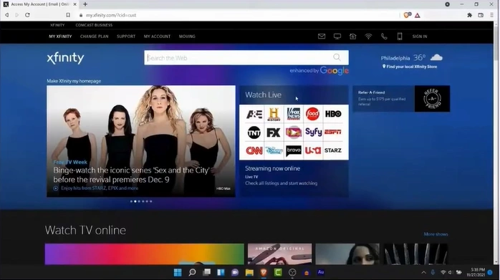Open the Brave wallet icon in toolbar

[x=481, y=15]
